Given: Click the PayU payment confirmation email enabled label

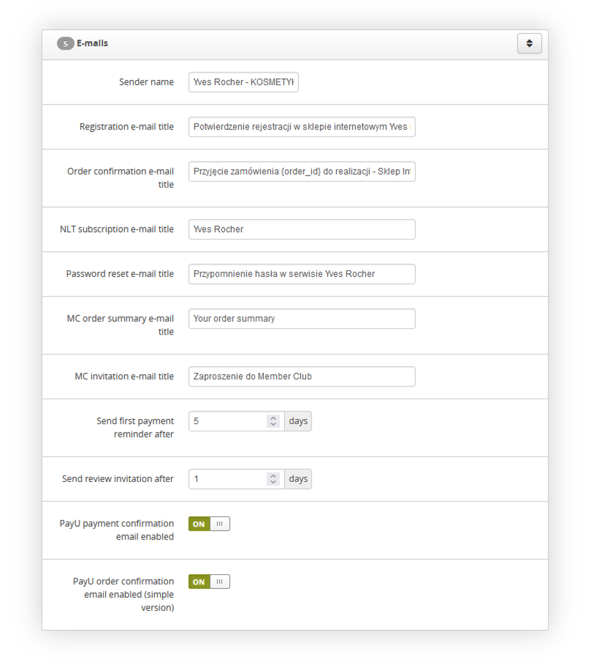Looking at the screenshot, I should tap(117, 530).
